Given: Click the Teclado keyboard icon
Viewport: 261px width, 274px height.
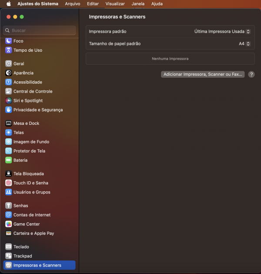Looking at the screenshot, I should coord(8,247).
